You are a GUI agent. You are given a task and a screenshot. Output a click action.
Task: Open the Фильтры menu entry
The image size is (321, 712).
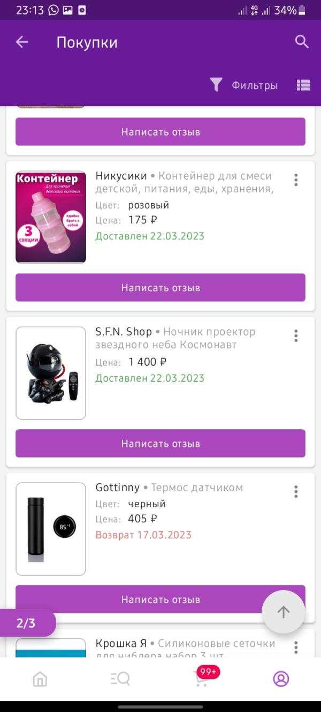[254, 84]
